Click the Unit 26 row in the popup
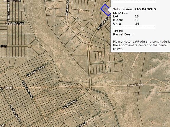 click(126, 24)
